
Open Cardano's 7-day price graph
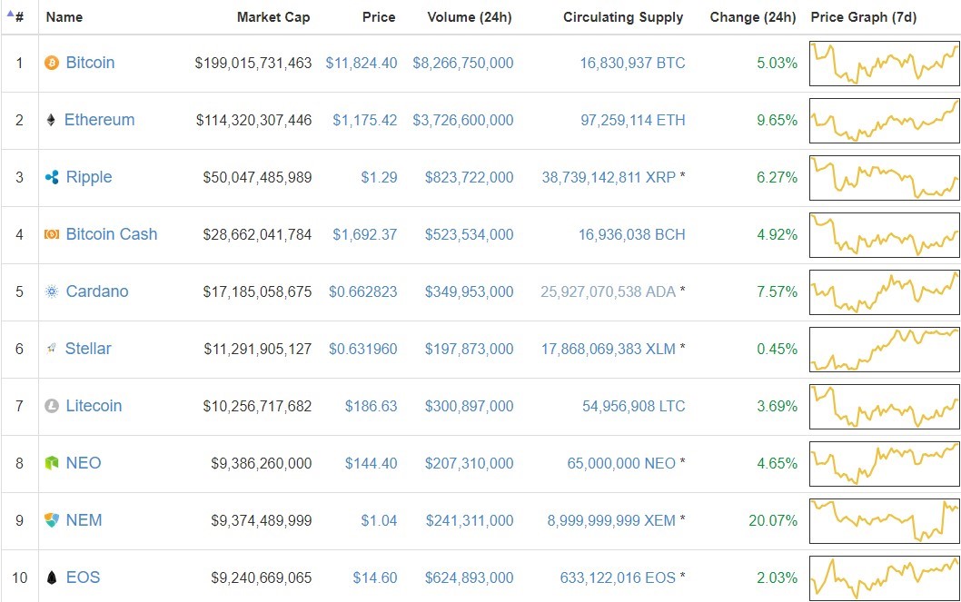pos(885,292)
